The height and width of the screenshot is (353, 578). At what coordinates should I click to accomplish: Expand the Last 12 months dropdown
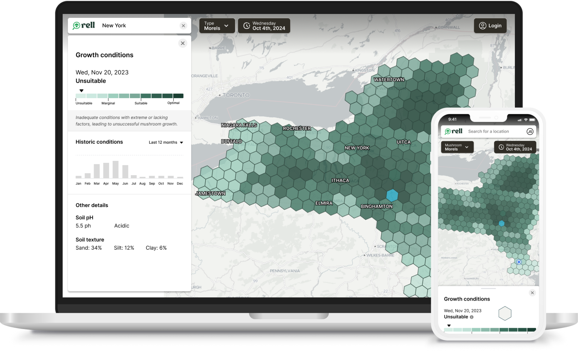pos(166,142)
